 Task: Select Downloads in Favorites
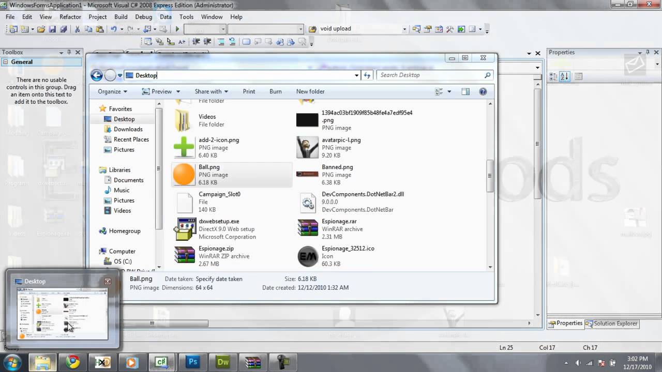click(x=128, y=129)
